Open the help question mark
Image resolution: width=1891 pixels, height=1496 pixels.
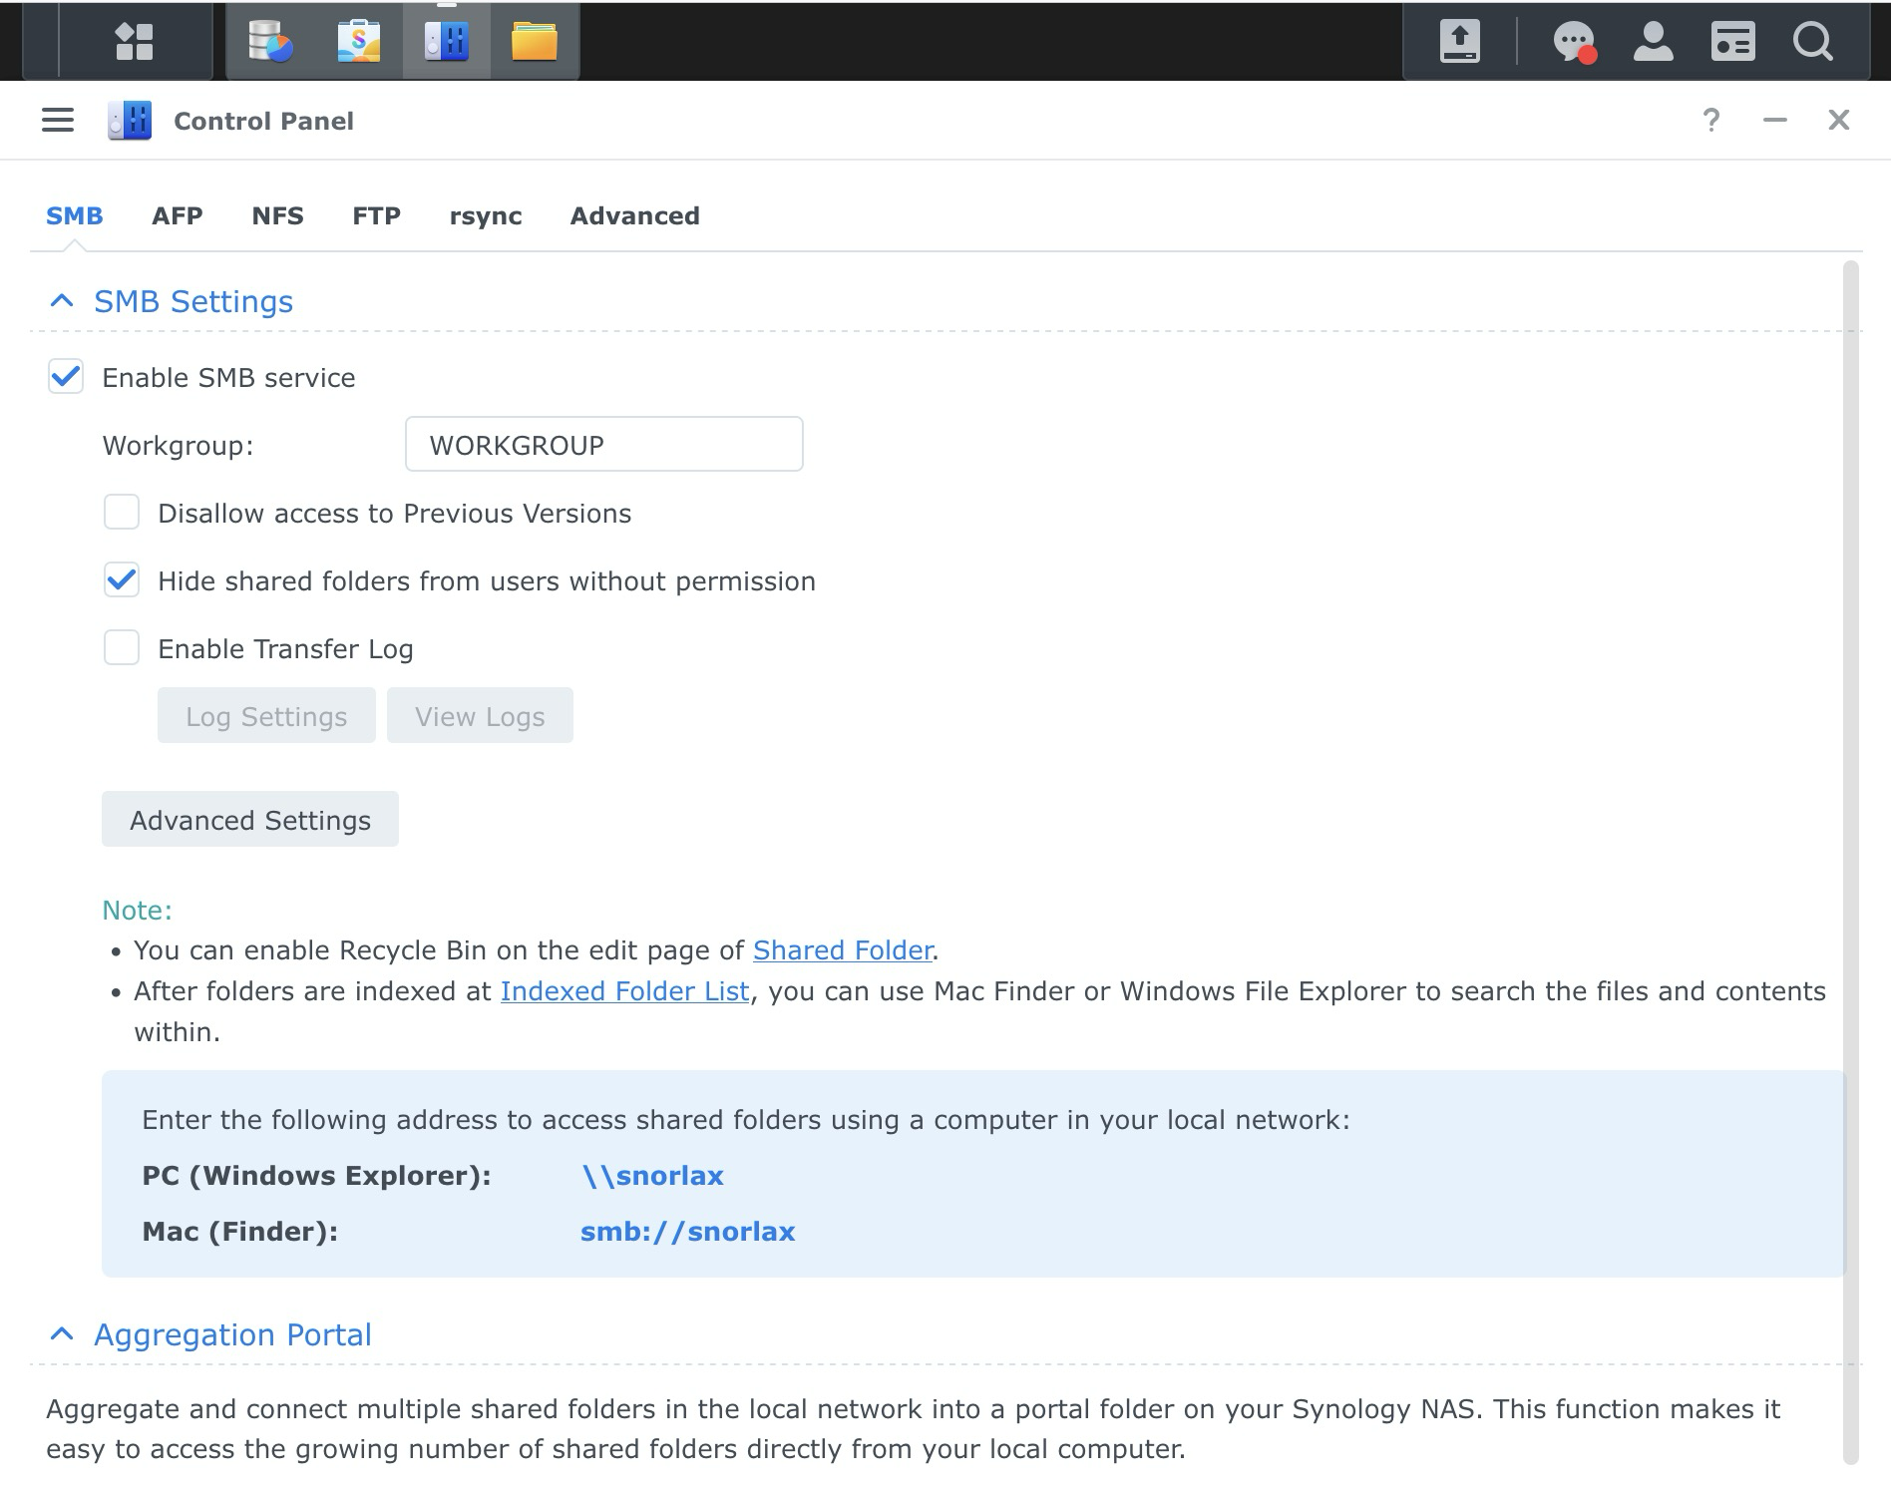[1711, 121]
